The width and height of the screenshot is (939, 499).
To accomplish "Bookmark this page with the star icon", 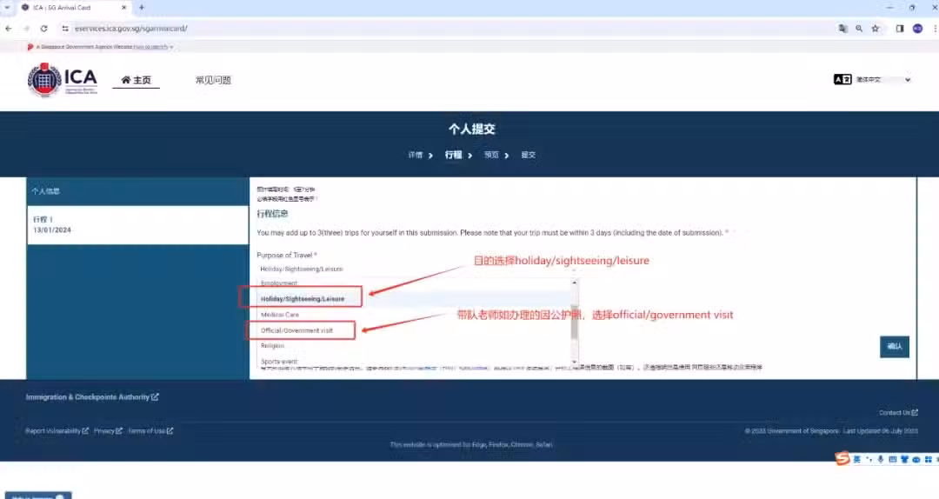I will click(876, 28).
